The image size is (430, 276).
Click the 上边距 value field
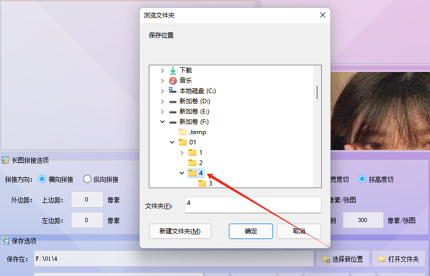pyautogui.click(x=87, y=199)
